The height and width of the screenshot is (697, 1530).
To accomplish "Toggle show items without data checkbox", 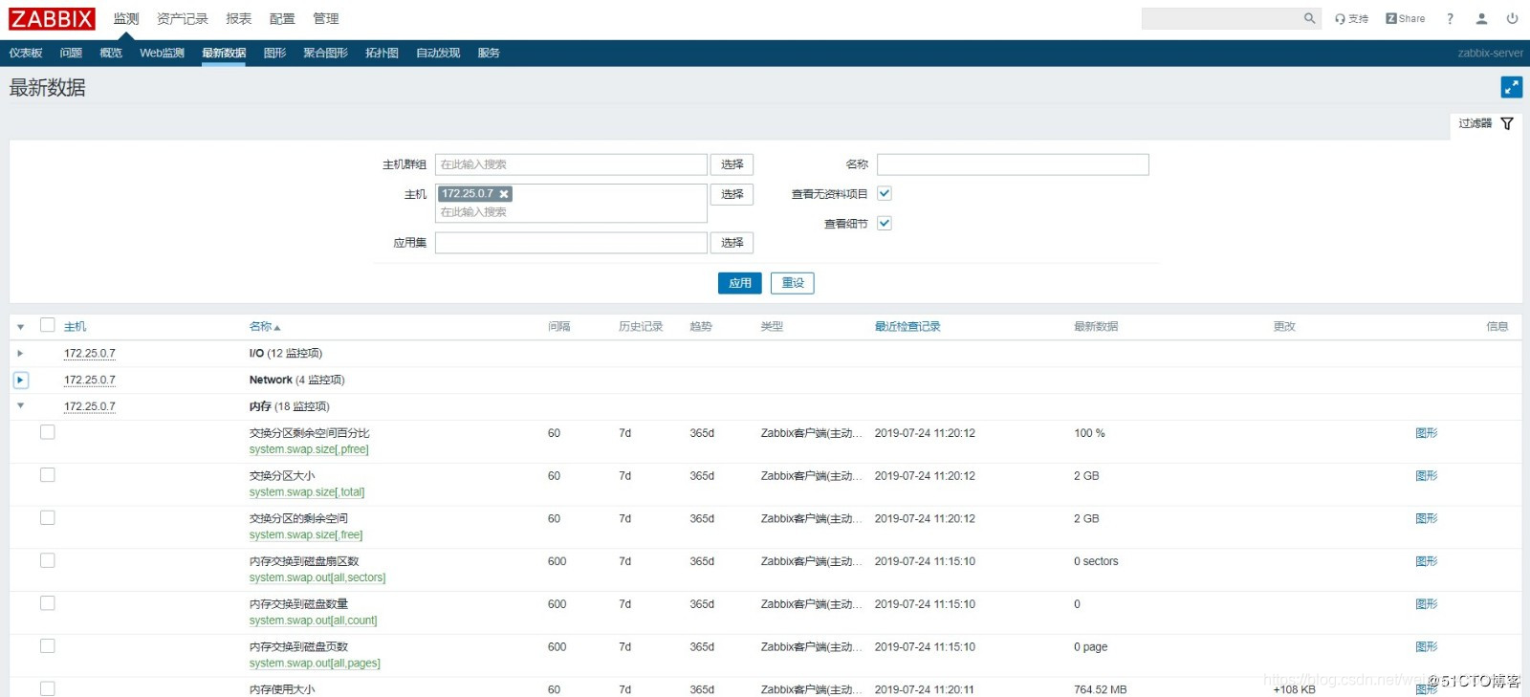I will point(885,193).
